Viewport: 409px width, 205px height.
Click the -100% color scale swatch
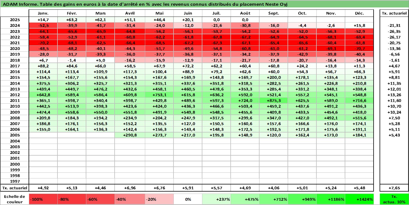click(x=43, y=199)
